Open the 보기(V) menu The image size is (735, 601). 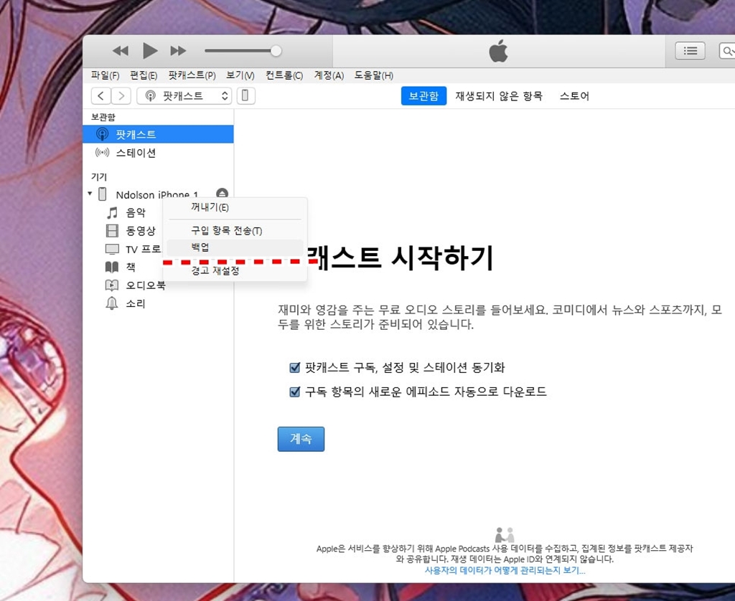(240, 75)
